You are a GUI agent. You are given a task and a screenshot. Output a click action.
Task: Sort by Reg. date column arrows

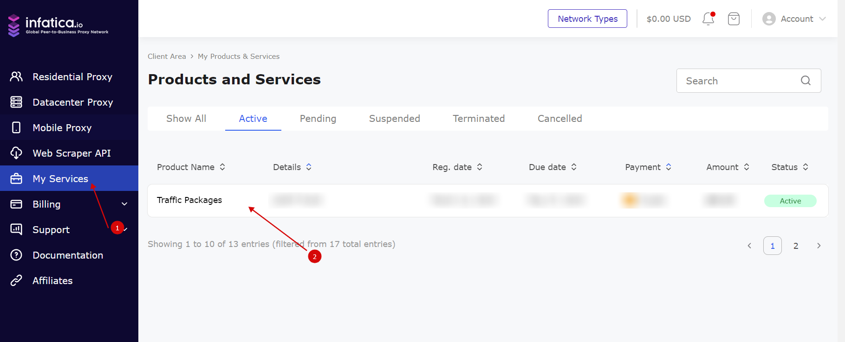coord(480,167)
